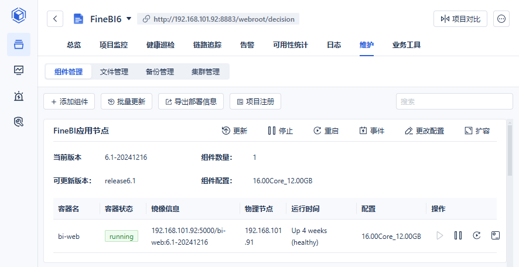This screenshot has height=267, width=519.
Task: Click 更新 for the FineBI应用节点
Action: [x=234, y=131]
